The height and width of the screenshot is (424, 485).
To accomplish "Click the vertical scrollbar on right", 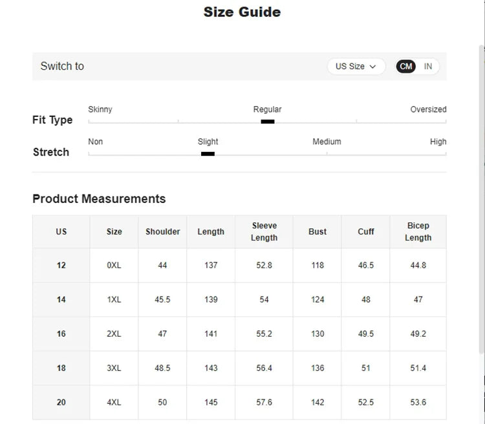I will point(481,194).
